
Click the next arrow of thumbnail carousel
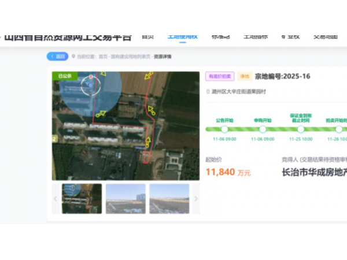pyautogui.click(x=195, y=199)
